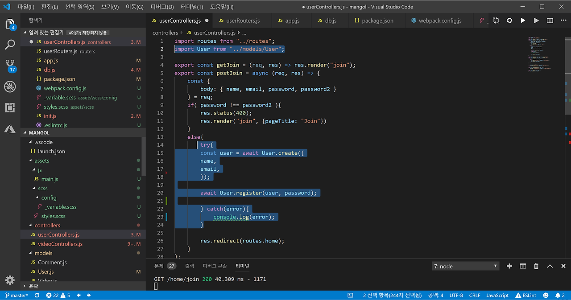Open the Search view in activity bar
The height and width of the screenshot is (300, 571).
click(10, 45)
